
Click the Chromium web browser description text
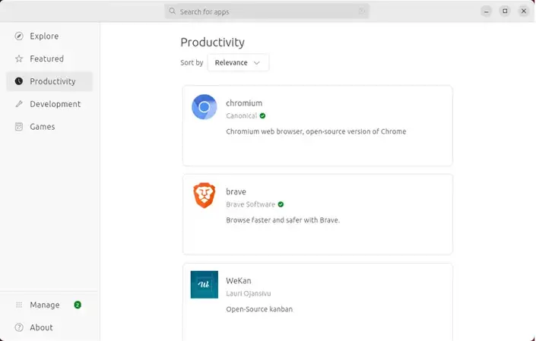pyautogui.click(x=316, y=131)
